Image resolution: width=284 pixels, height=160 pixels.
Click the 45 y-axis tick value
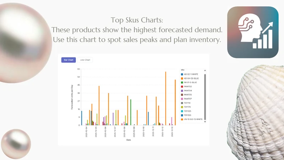click(x=78, y=85)
